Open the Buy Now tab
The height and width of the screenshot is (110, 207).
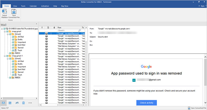point(65,6)
